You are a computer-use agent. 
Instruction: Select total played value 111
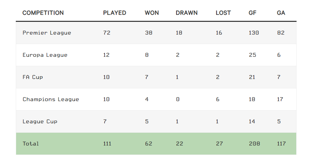pyautogui.click(x=107, y=144)
